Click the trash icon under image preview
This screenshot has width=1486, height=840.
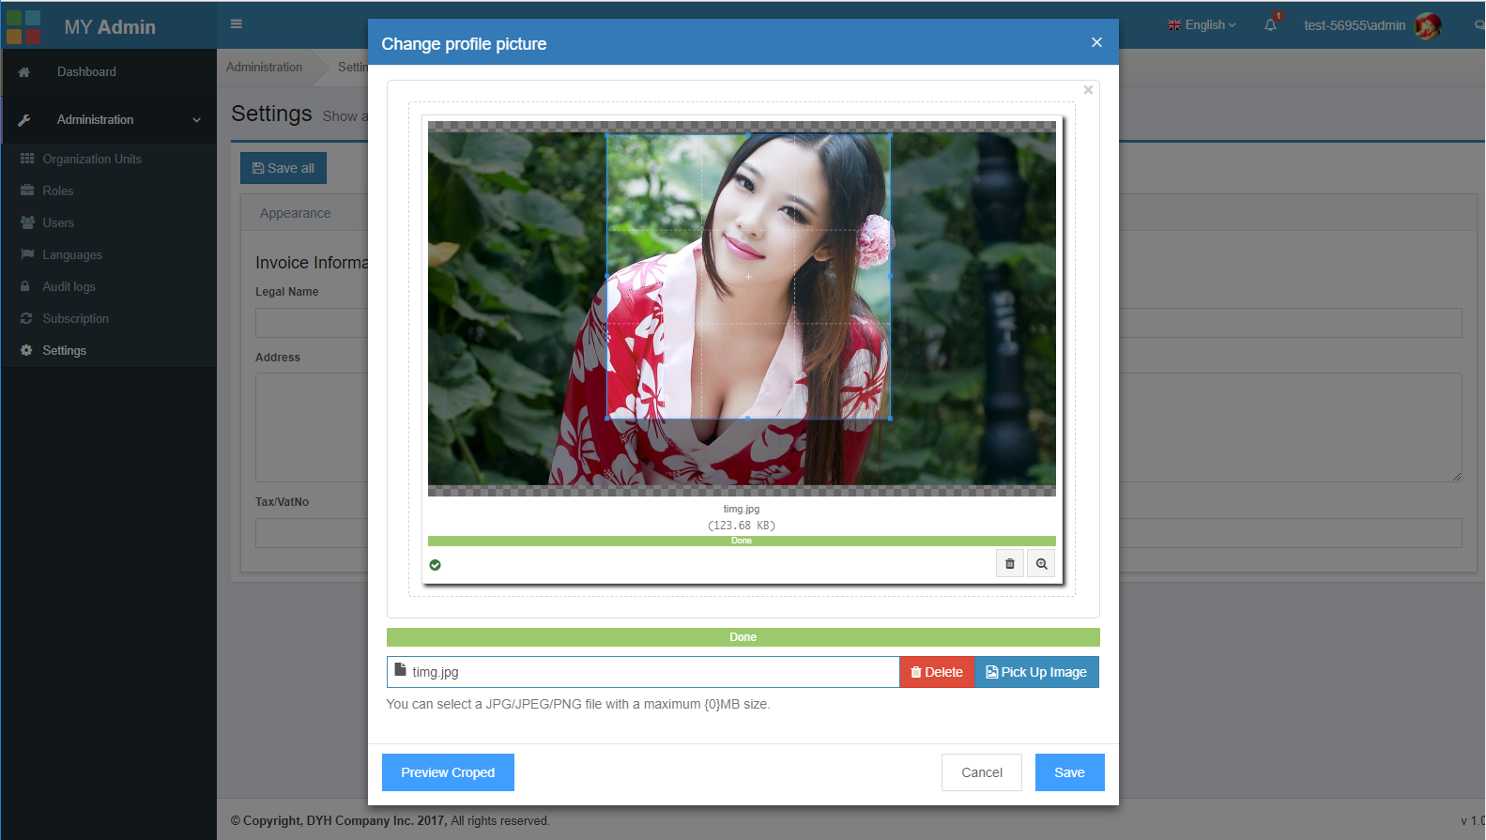click(x=1010, y=564)
